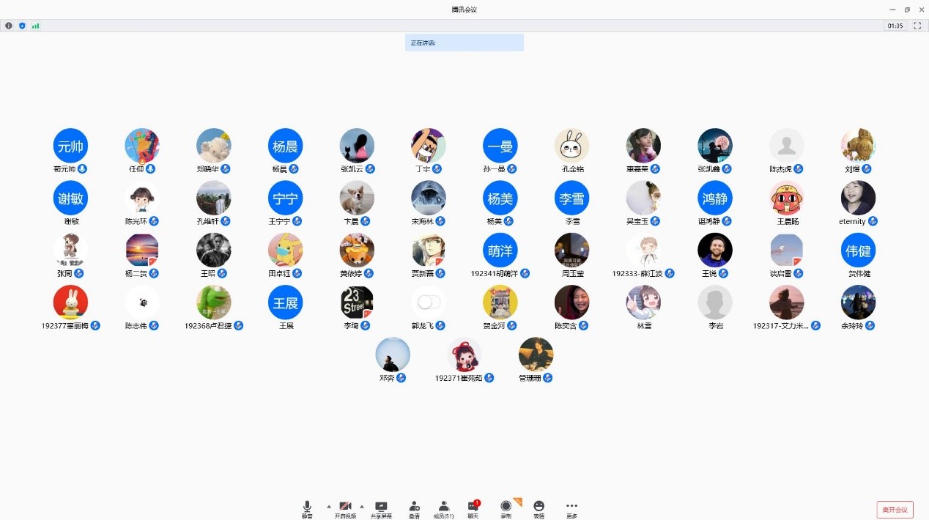Select participant 孔金铭's rabbit avatar
The width and height of the screenshot is (929, 520).
tap(571, 146)
